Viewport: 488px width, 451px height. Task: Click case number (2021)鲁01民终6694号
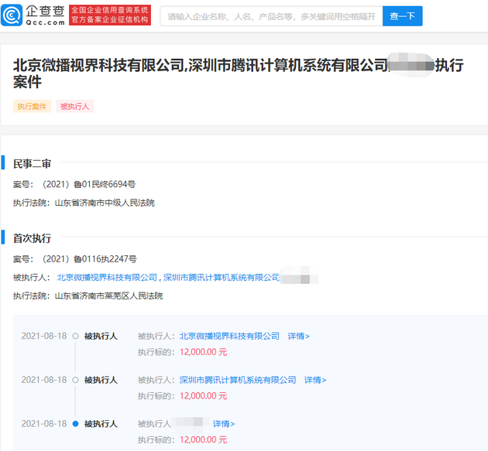[x=89, y=184]
